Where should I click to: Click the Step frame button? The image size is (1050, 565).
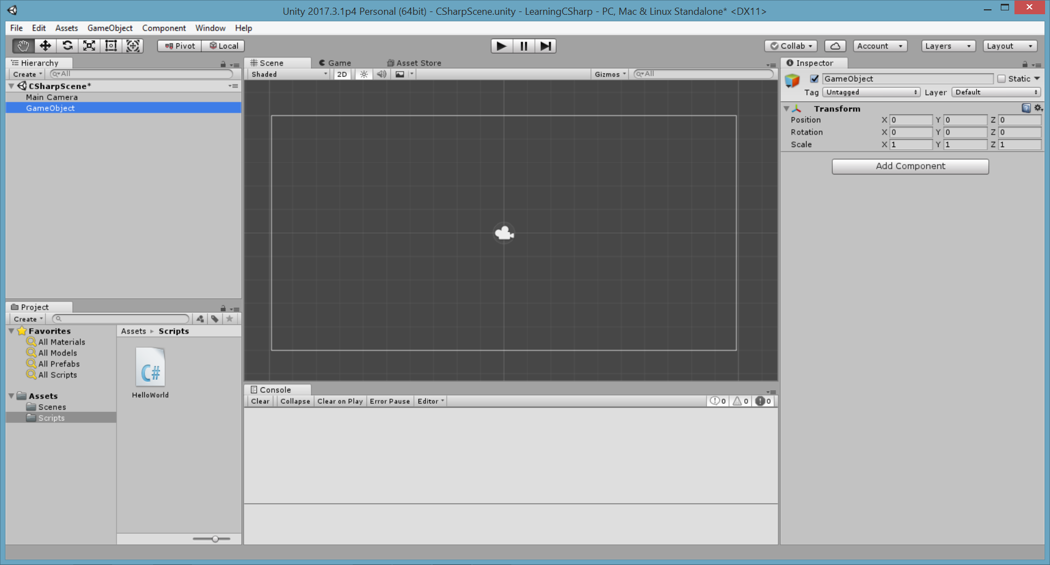click(545, 46)
